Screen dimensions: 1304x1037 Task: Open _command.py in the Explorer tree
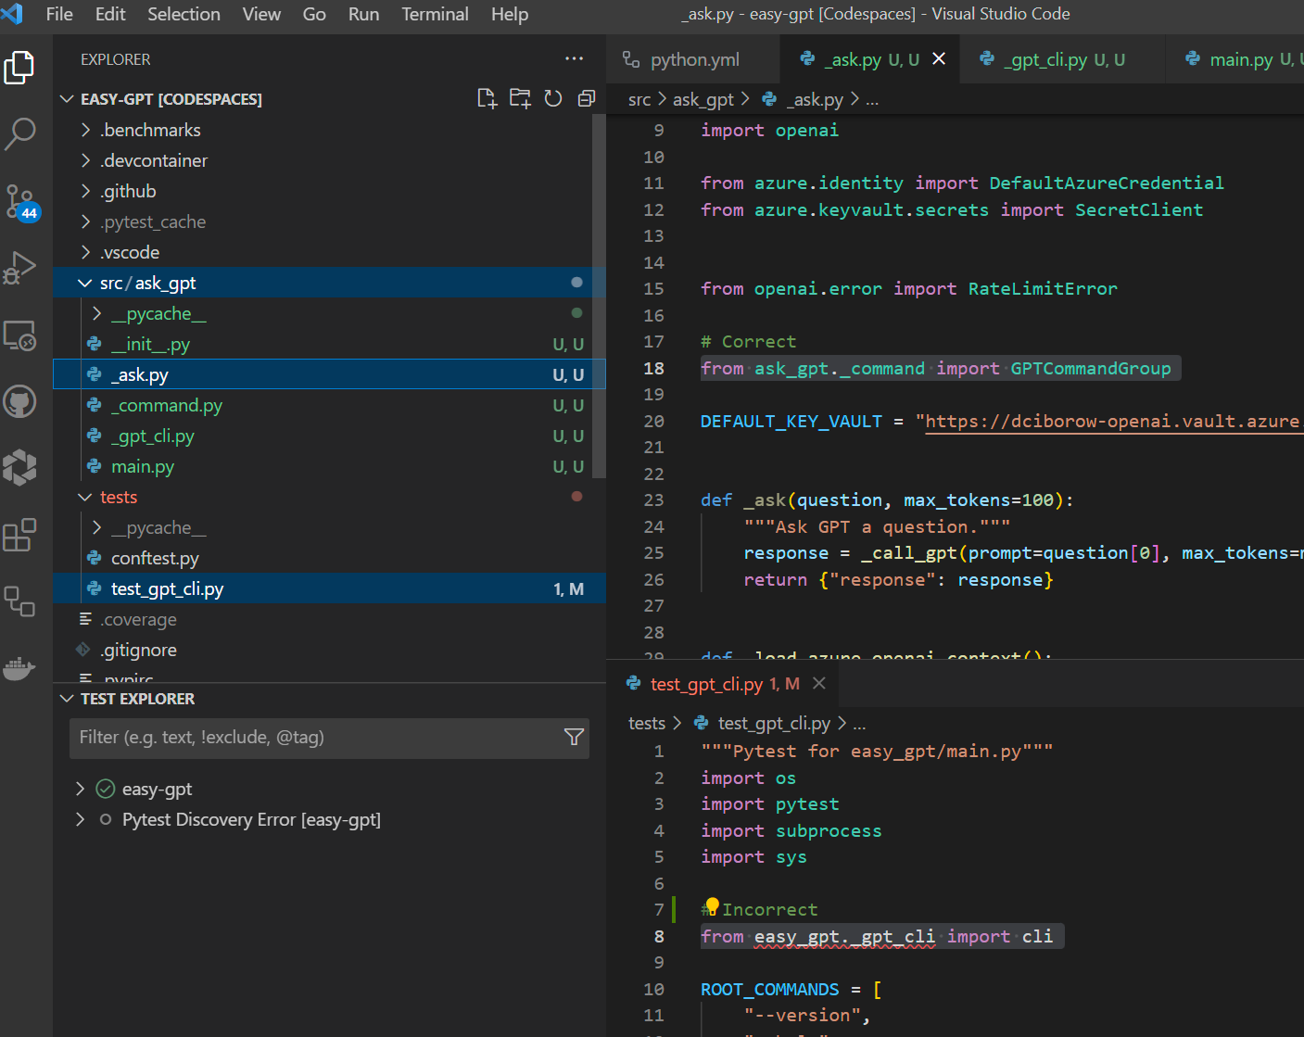329,405
